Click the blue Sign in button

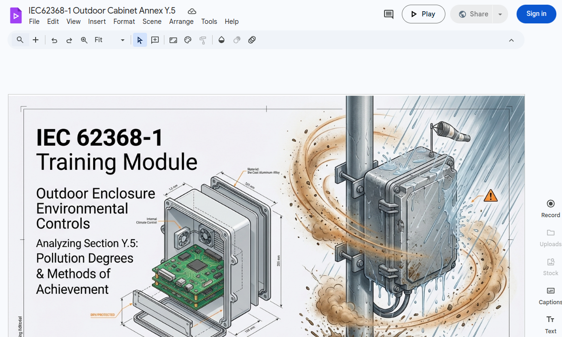coord(536,14)
